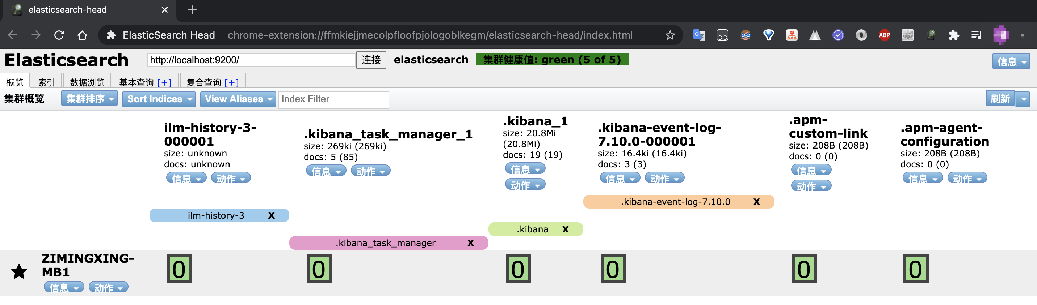Open new browser tab with plus

(x=192, y=10)
